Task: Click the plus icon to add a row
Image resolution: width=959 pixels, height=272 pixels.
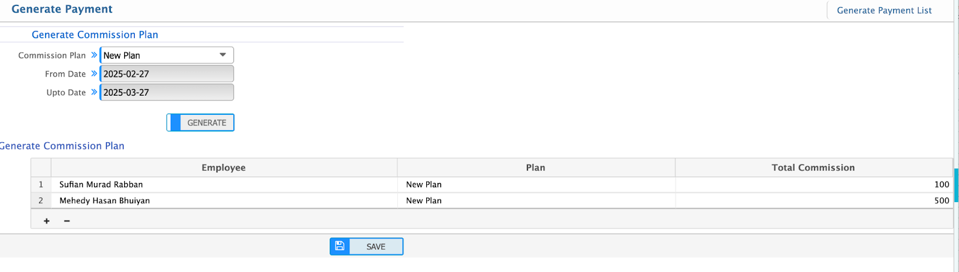Action: [x=47, y=221]
